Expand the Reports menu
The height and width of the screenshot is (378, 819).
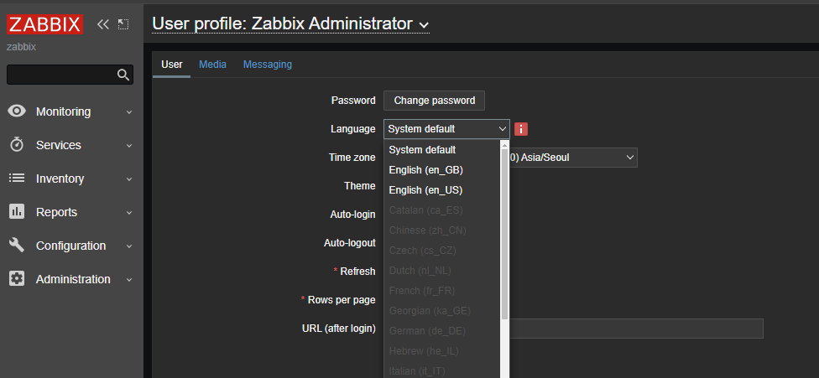(x=129, y=213)
